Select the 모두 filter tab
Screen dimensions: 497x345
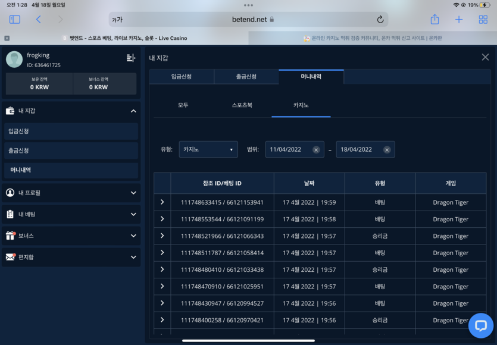point(183,105)
